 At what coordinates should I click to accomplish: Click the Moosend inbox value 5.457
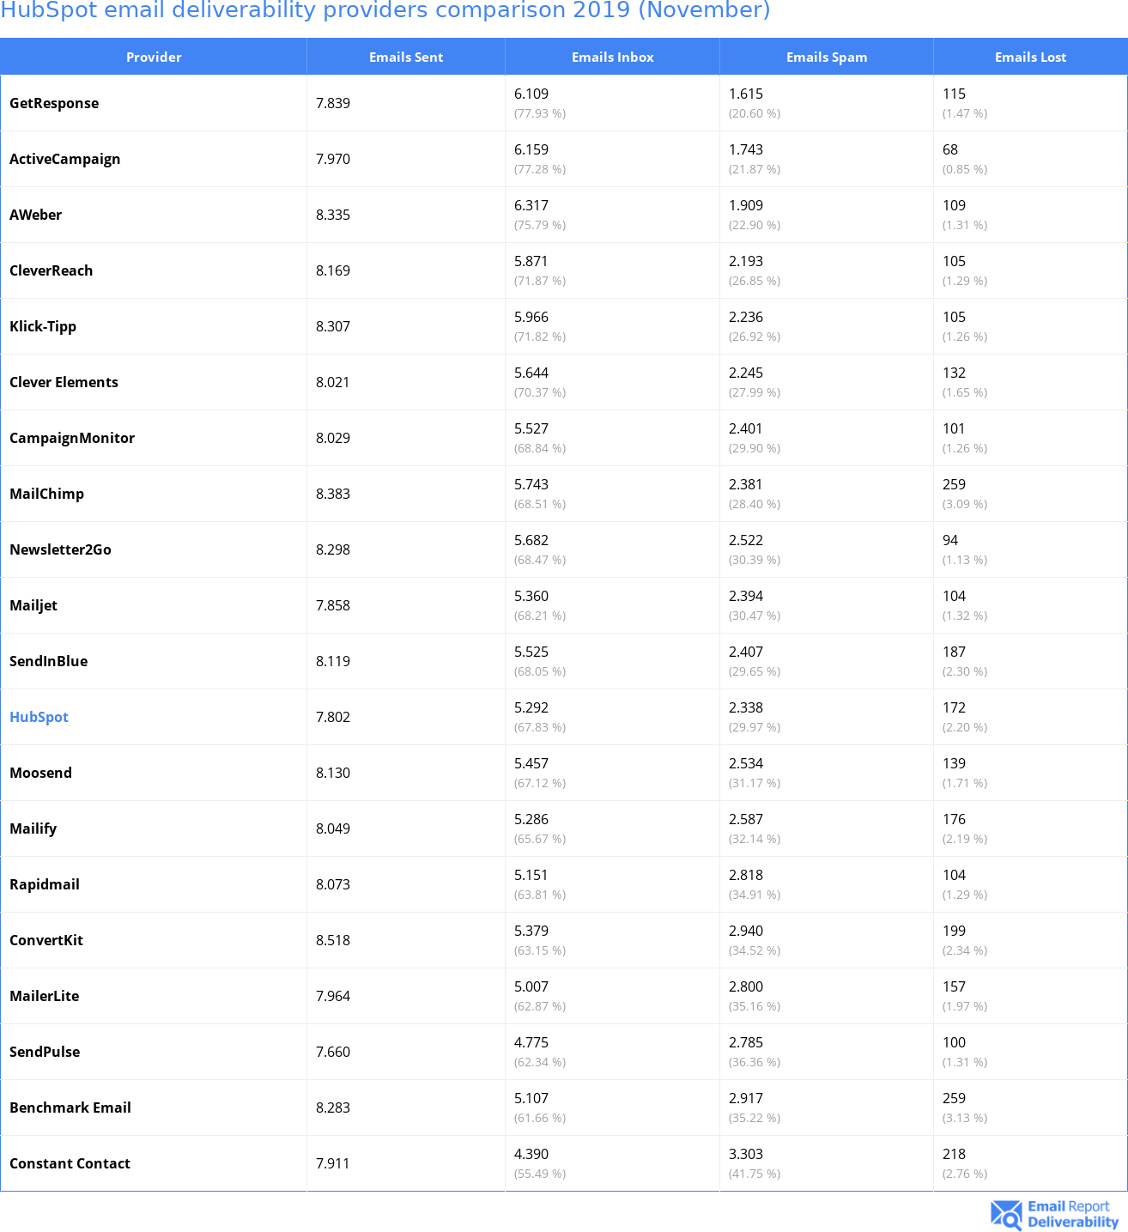coord(531,763)
